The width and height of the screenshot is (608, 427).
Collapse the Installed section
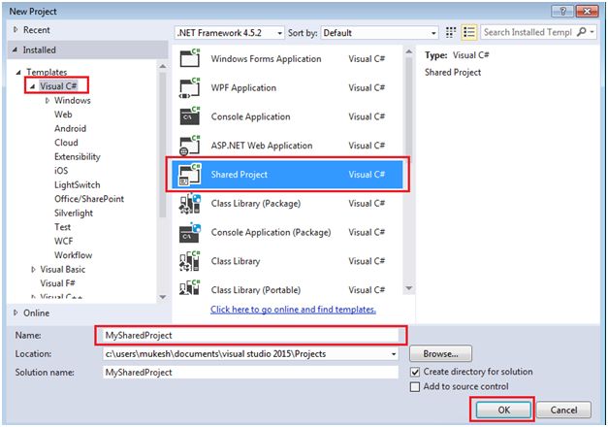click(16, 49)
